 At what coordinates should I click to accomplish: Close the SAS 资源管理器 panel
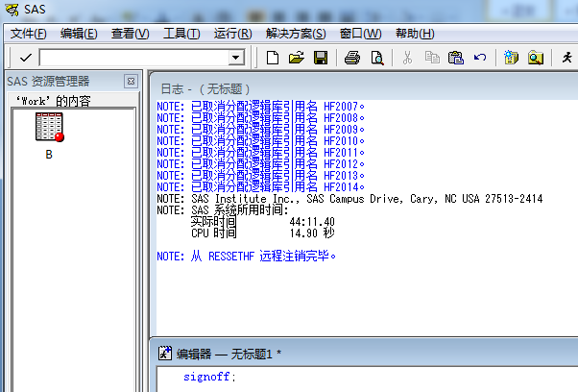[131, 82]
